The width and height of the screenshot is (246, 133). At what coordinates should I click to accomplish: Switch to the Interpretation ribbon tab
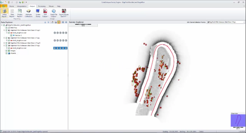[22, 6]
